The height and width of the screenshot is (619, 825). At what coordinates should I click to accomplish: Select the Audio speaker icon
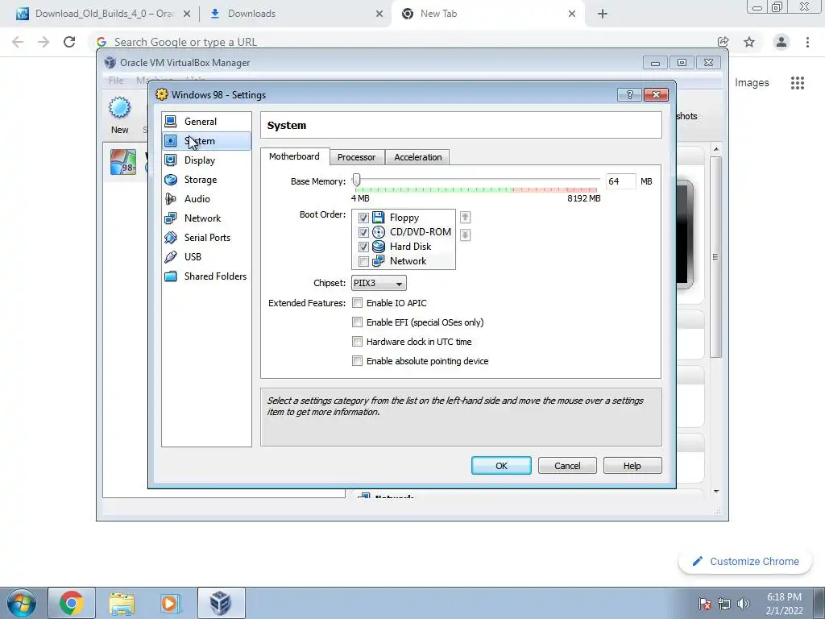pyautogui.click(x=171, y=198)
